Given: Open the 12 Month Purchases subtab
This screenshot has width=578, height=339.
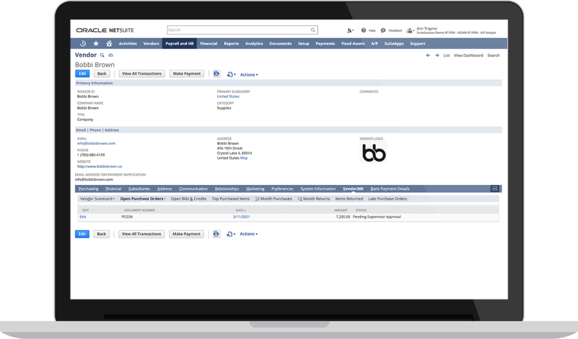Looking at the screenshot, I should point(274,199).
